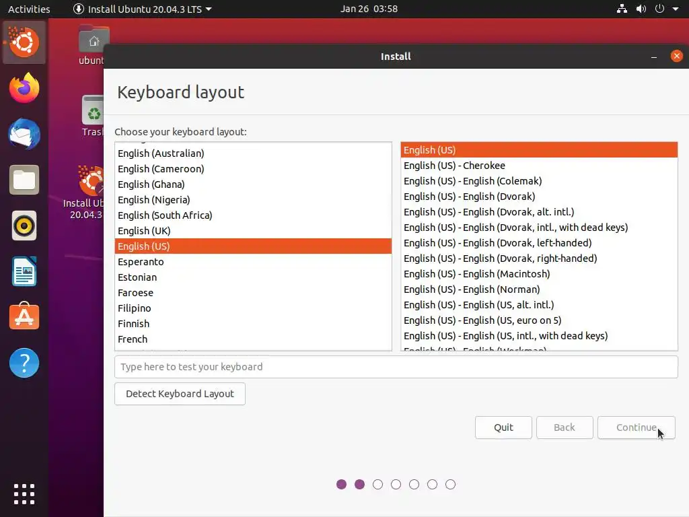Open Thunderbird mail from the dock
Viewport: 689px width, 517px height.
click(x=24, y=134)
